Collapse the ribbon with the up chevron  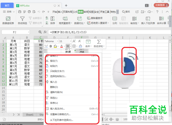click(x=167, y=12)
